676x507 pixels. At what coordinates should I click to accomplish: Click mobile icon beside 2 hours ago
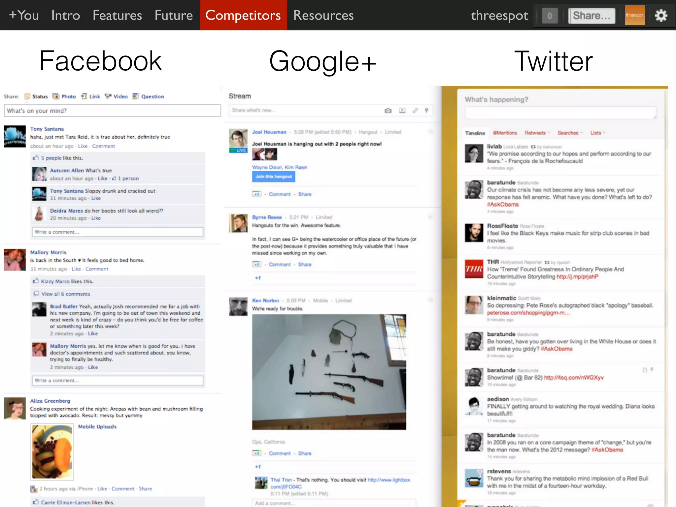(34, 489)
